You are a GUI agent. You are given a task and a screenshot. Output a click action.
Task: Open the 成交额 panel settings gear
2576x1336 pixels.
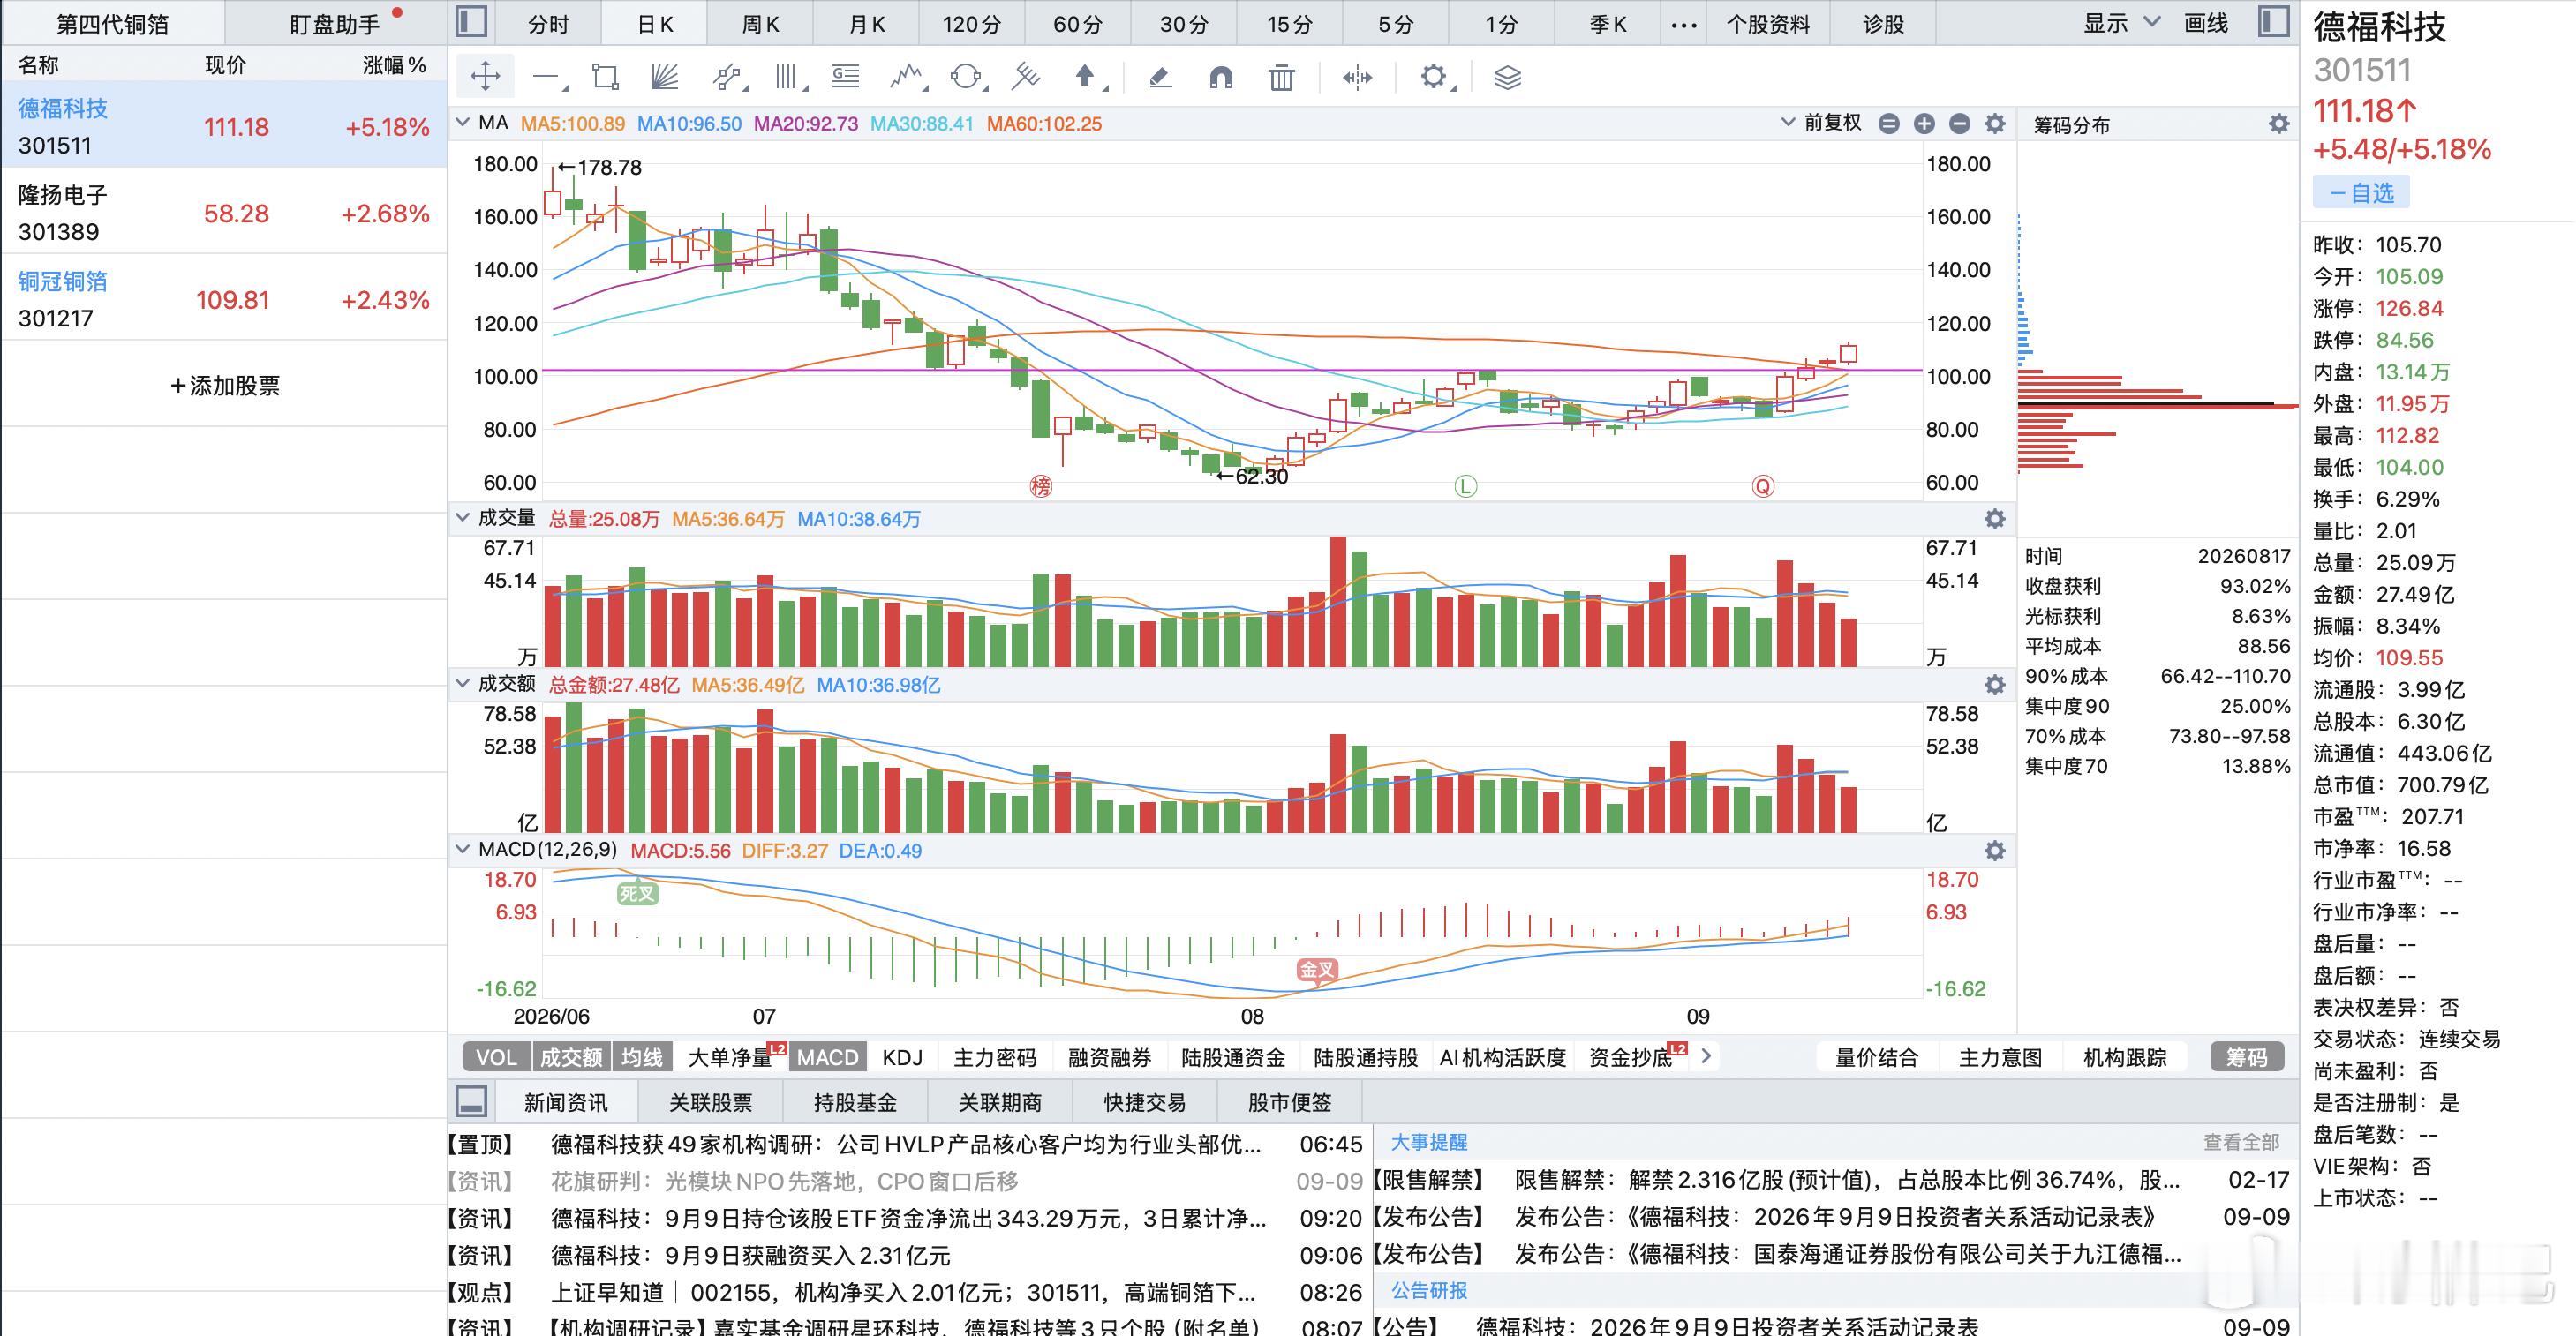[x=1994, y=685]
